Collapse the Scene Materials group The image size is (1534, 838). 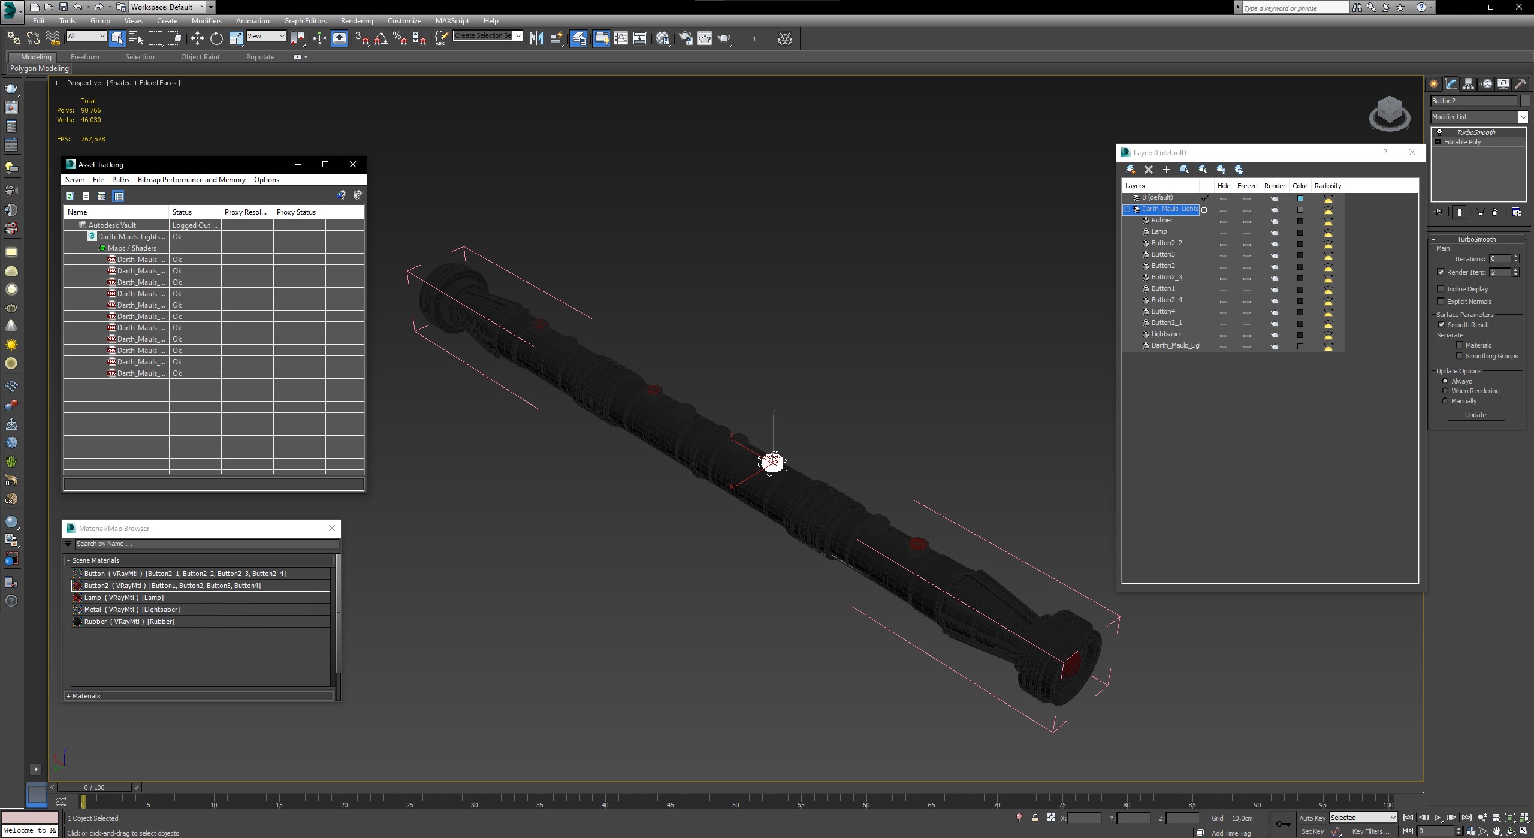[68, 560]
